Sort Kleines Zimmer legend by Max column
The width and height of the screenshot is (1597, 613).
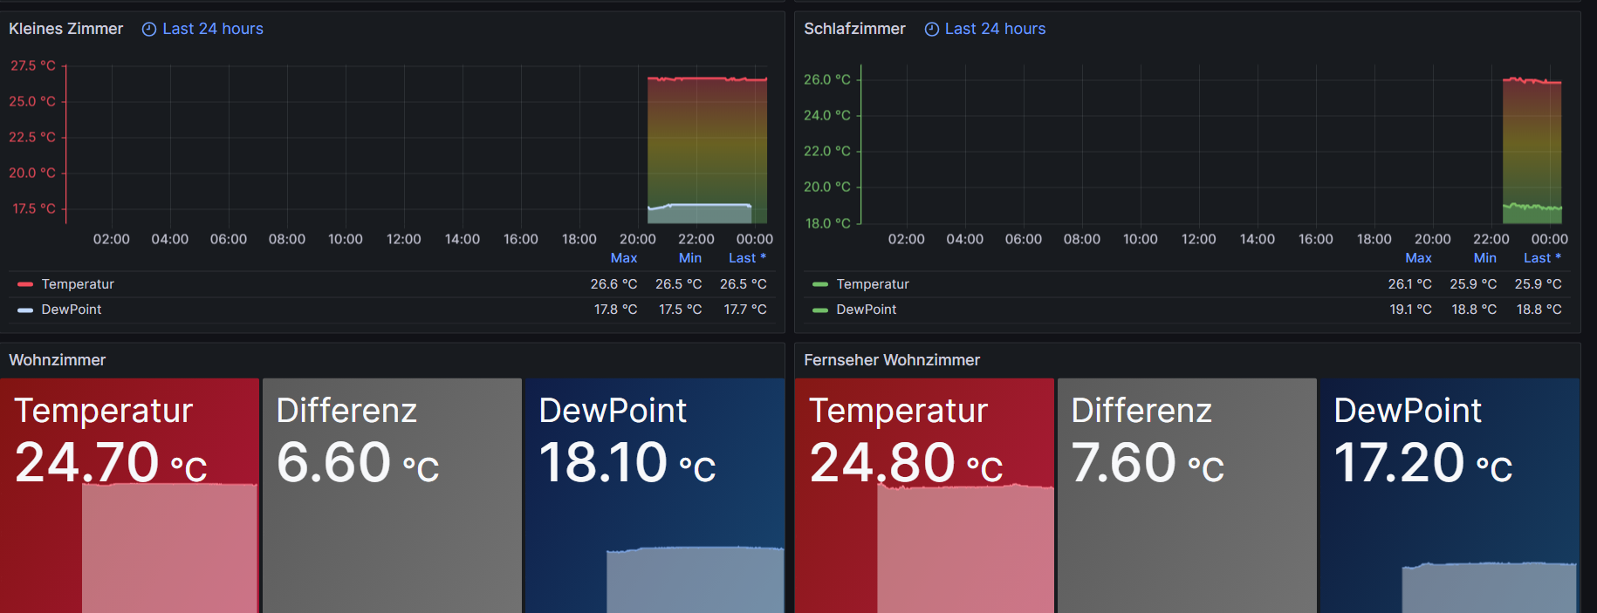pyautogui.click(x=624, y=258)
